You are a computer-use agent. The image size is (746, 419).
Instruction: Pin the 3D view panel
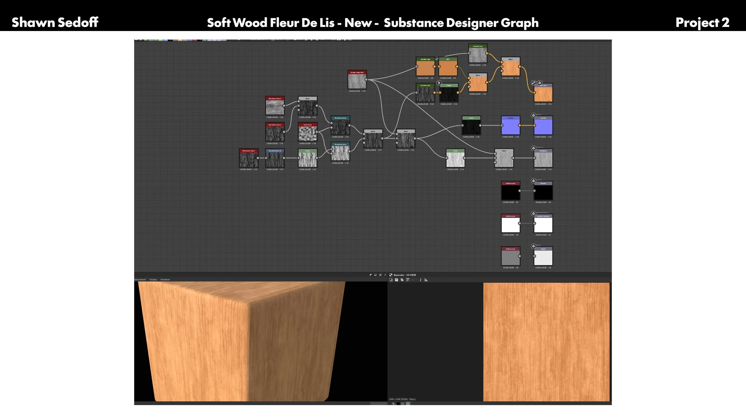(371, 275)
